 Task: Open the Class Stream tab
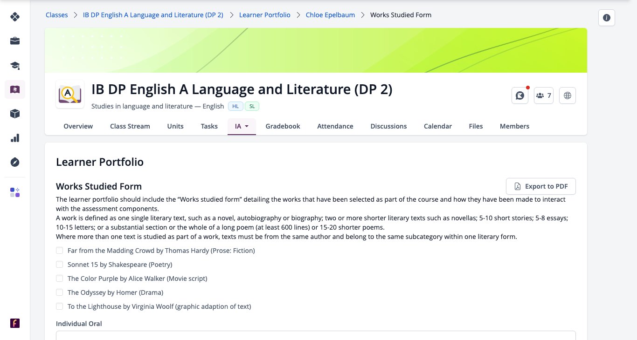(x=130, y=126)
